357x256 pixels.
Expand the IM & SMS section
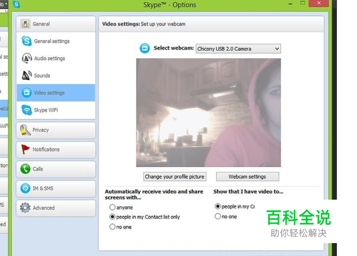click(x=56, y=189)
